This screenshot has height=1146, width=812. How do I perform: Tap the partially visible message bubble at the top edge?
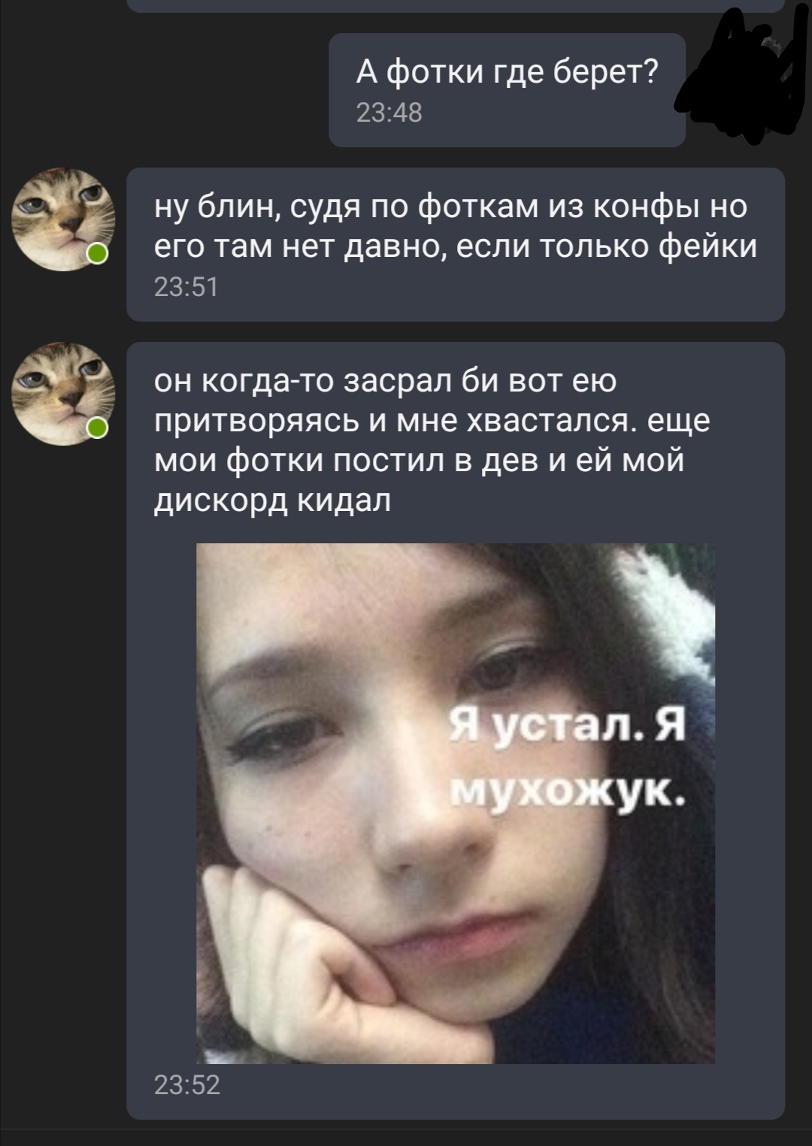(456, 6)
